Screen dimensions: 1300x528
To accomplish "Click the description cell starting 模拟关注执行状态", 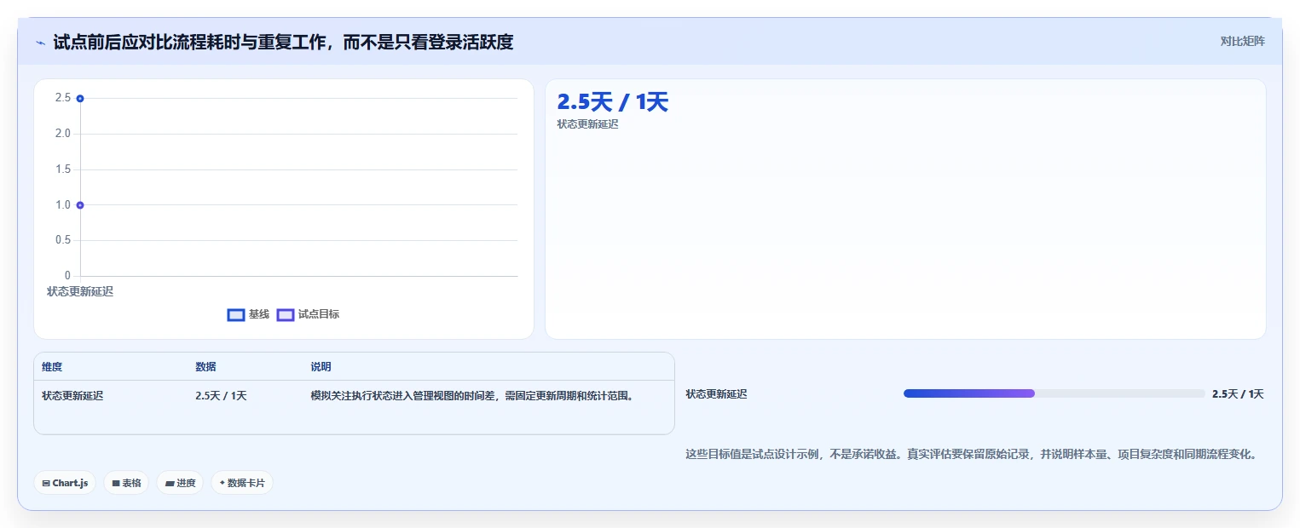I will click(x=472, y=396).
